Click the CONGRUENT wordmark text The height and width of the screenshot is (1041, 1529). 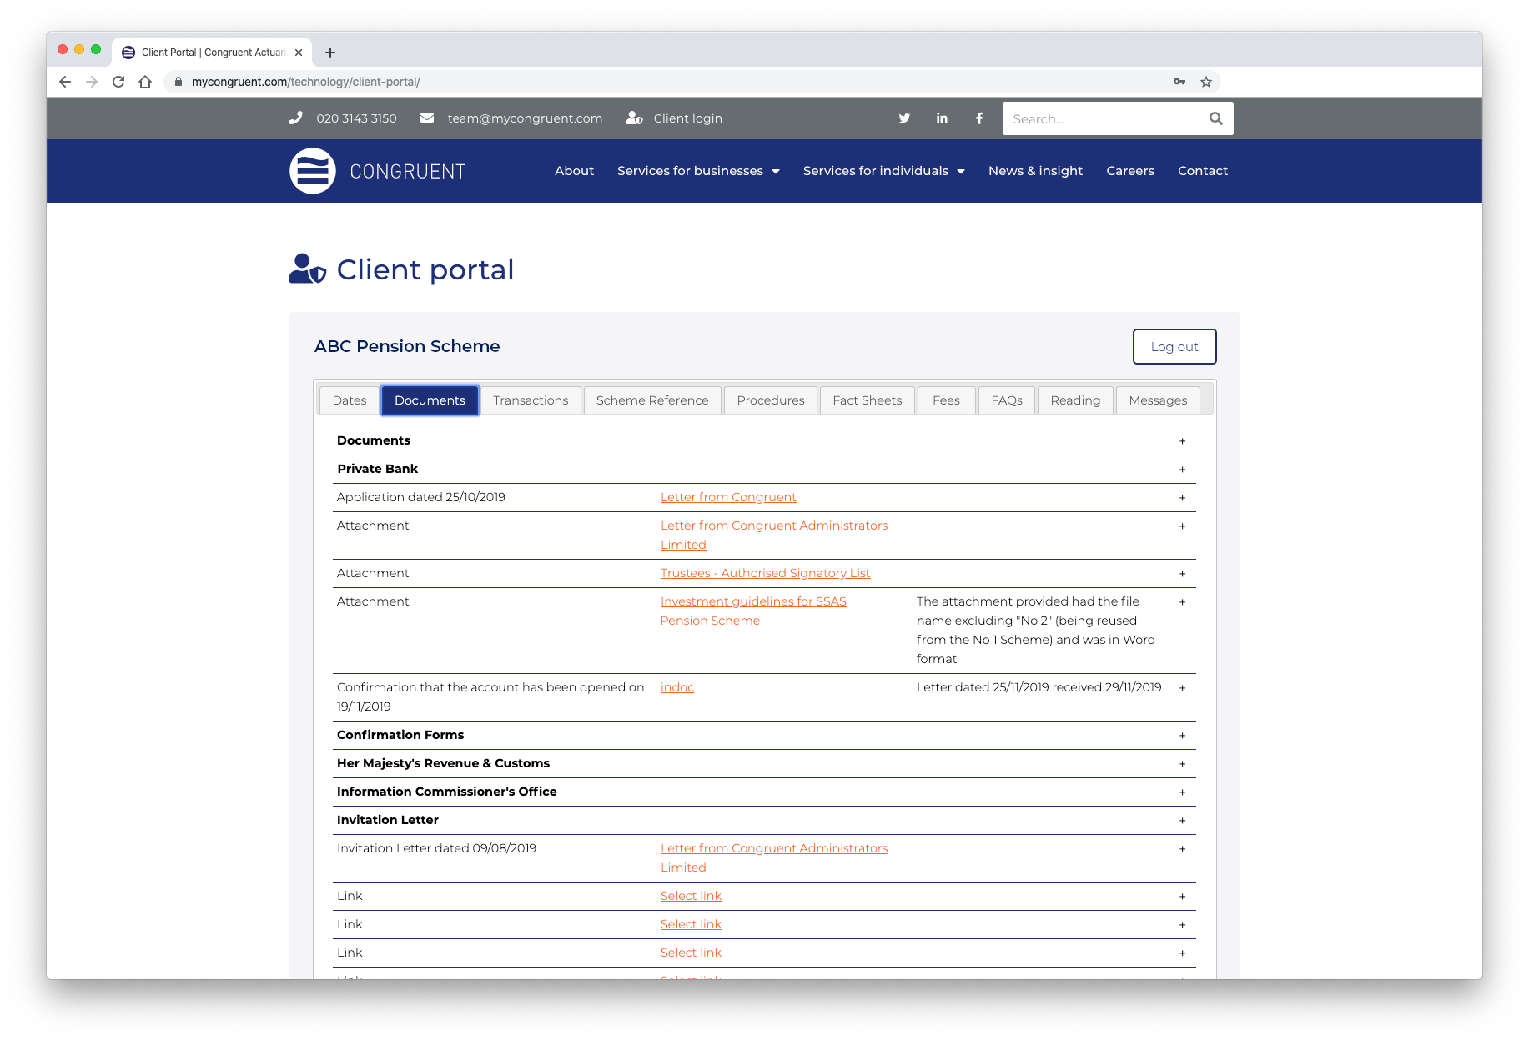[x=407, y=172]
